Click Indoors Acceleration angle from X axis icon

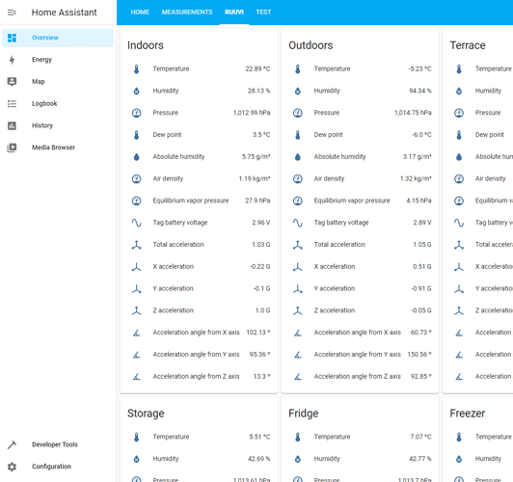tap(136, 333)
